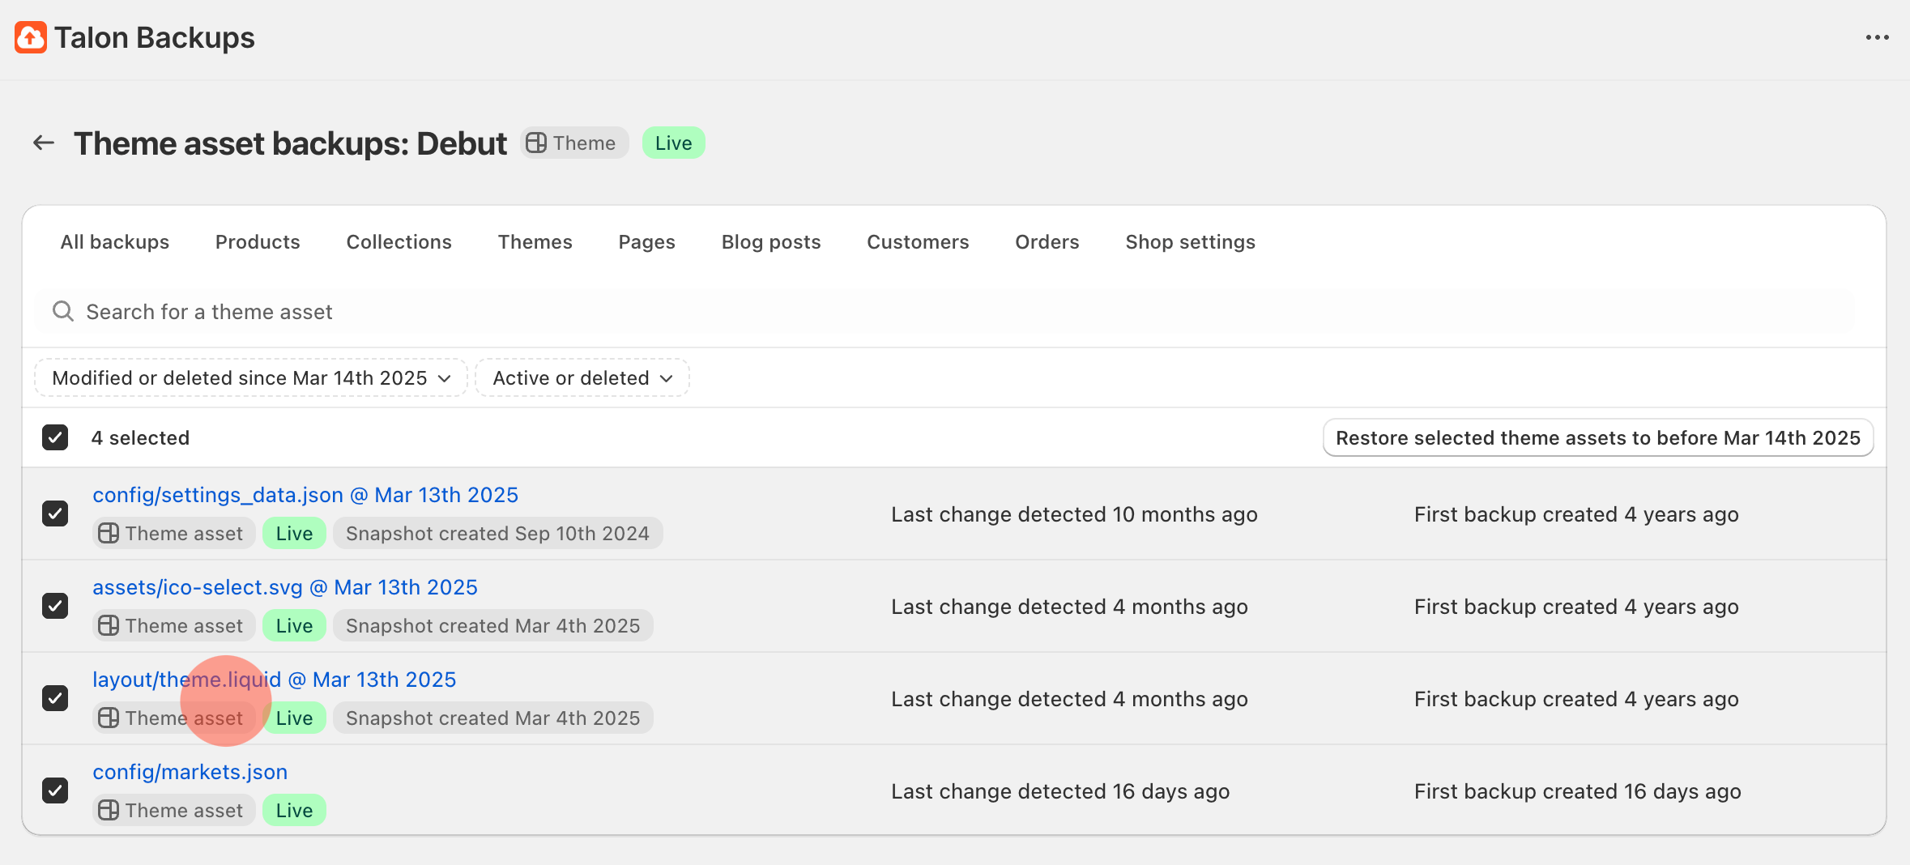The width and height of the screenshot is (1910, 865).
Task: Click Theme asset icon under config/settings_data.json
Action: coord(109,534)
